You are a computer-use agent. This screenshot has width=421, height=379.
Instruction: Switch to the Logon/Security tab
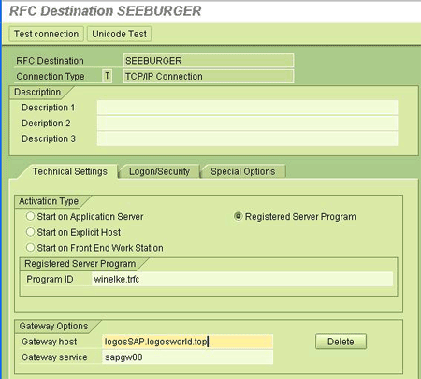pyautogui.click(x=159, y=171)
